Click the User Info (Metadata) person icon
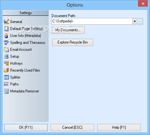 (x=6, y=36)
